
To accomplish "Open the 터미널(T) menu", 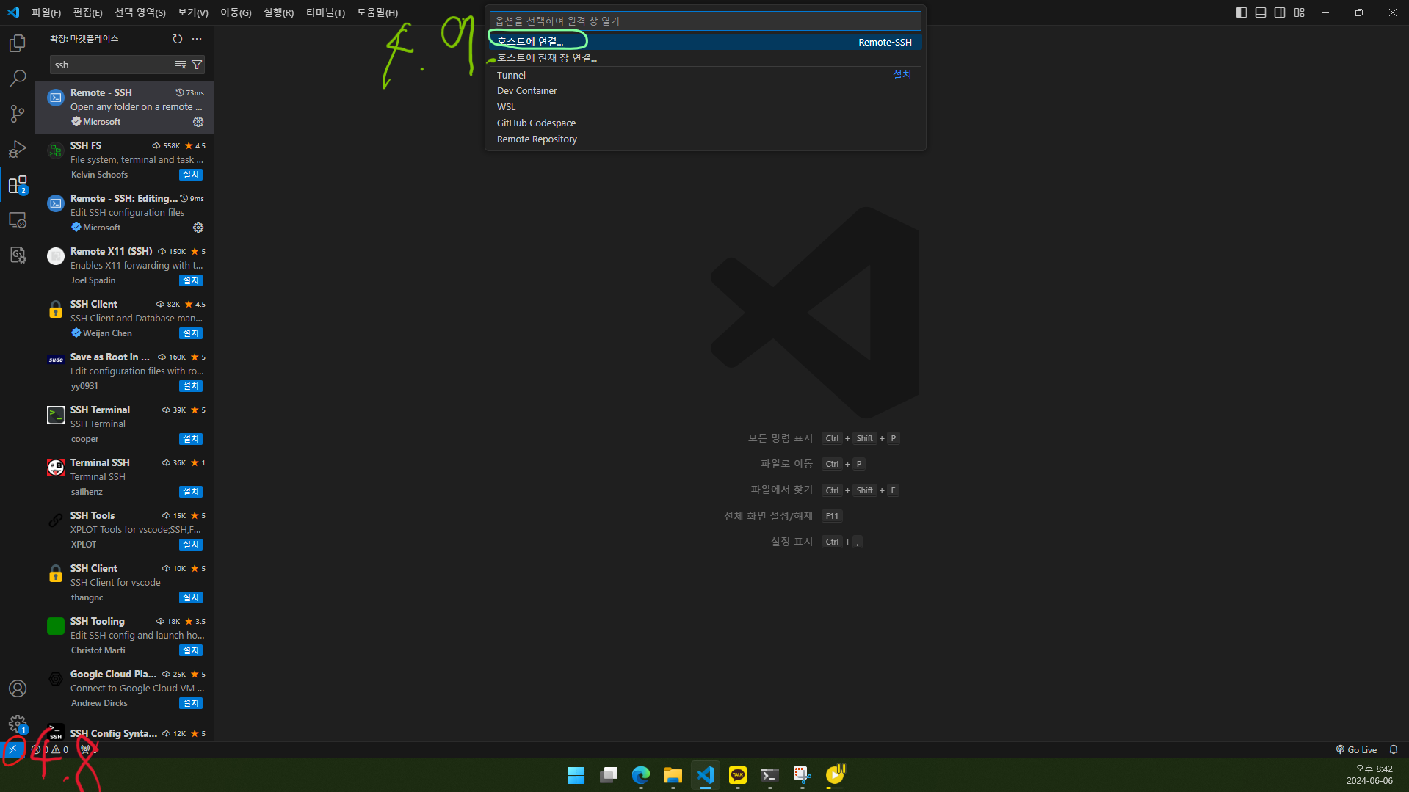I will pyautogui.click(x=325, y=12).
